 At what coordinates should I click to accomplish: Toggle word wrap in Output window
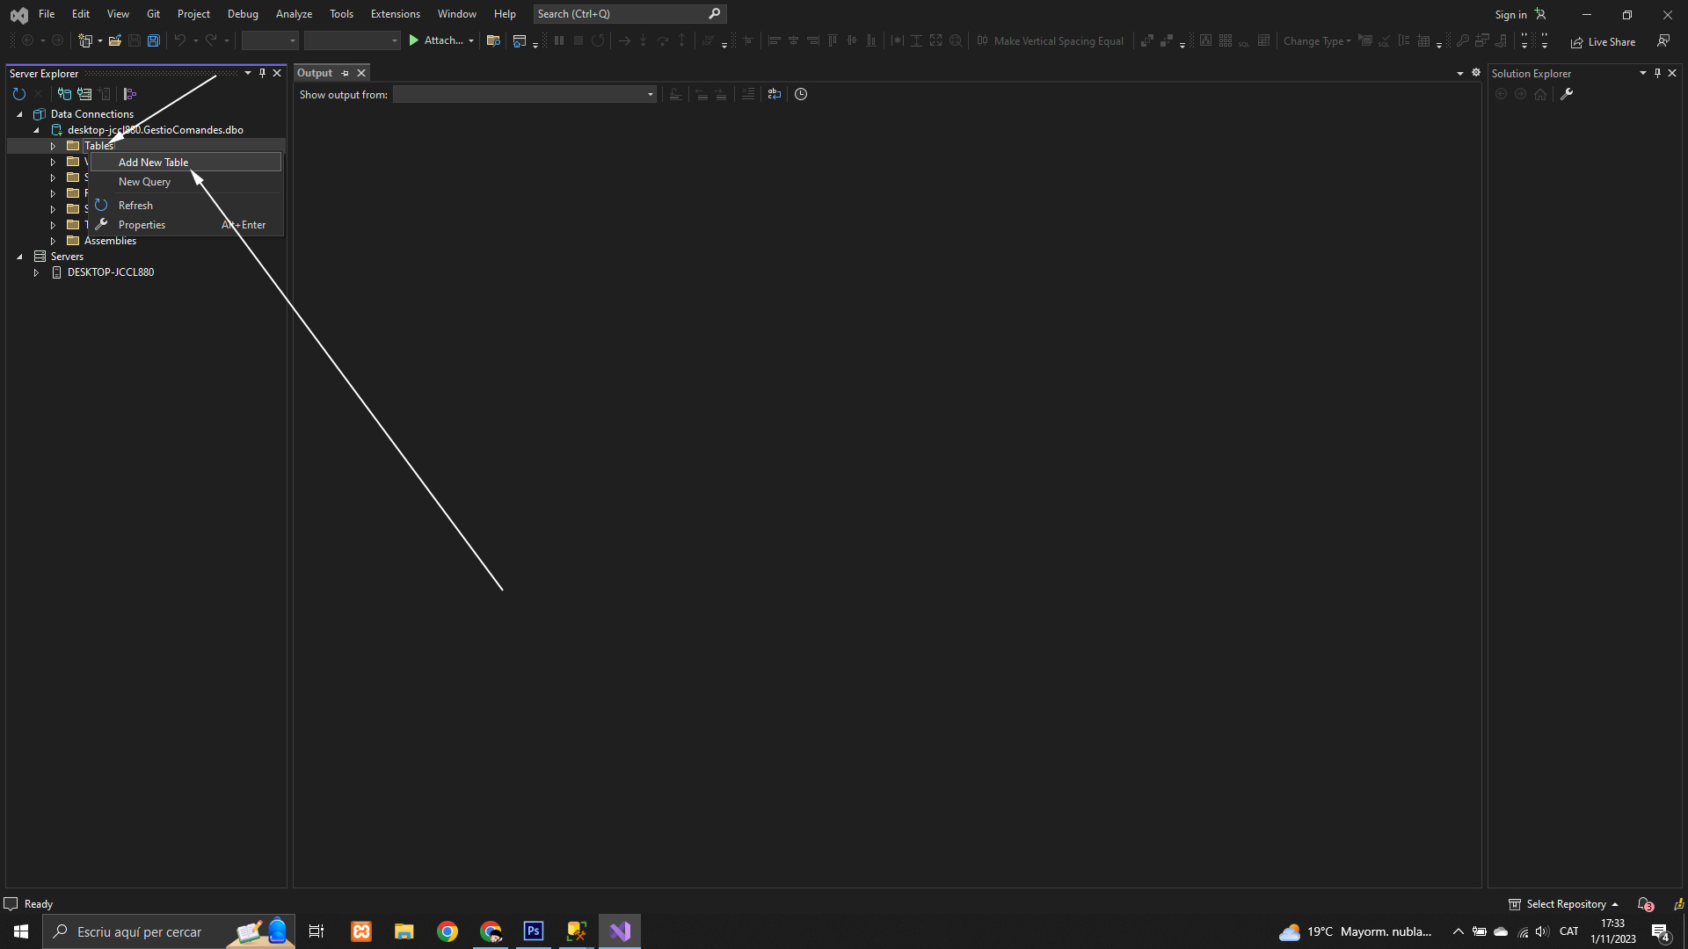(x=774, y=94)
